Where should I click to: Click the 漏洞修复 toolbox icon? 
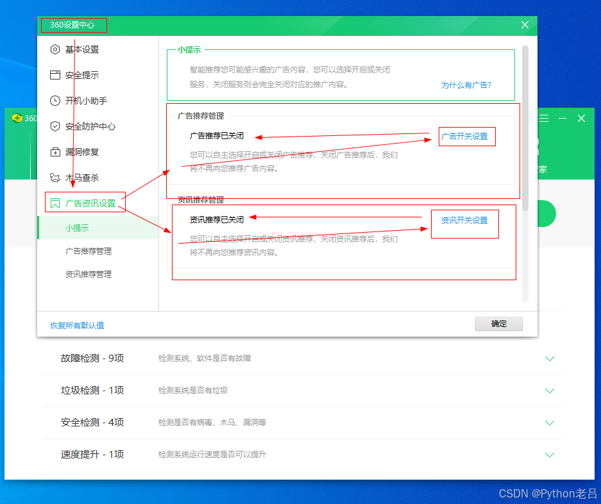point(55,152)
